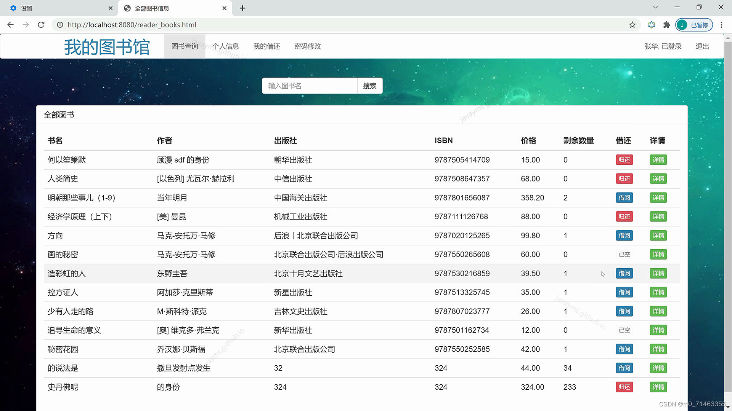Open 详情 for 秘密花园
This screenshot has height=411, width=732.
click(658, 349)
